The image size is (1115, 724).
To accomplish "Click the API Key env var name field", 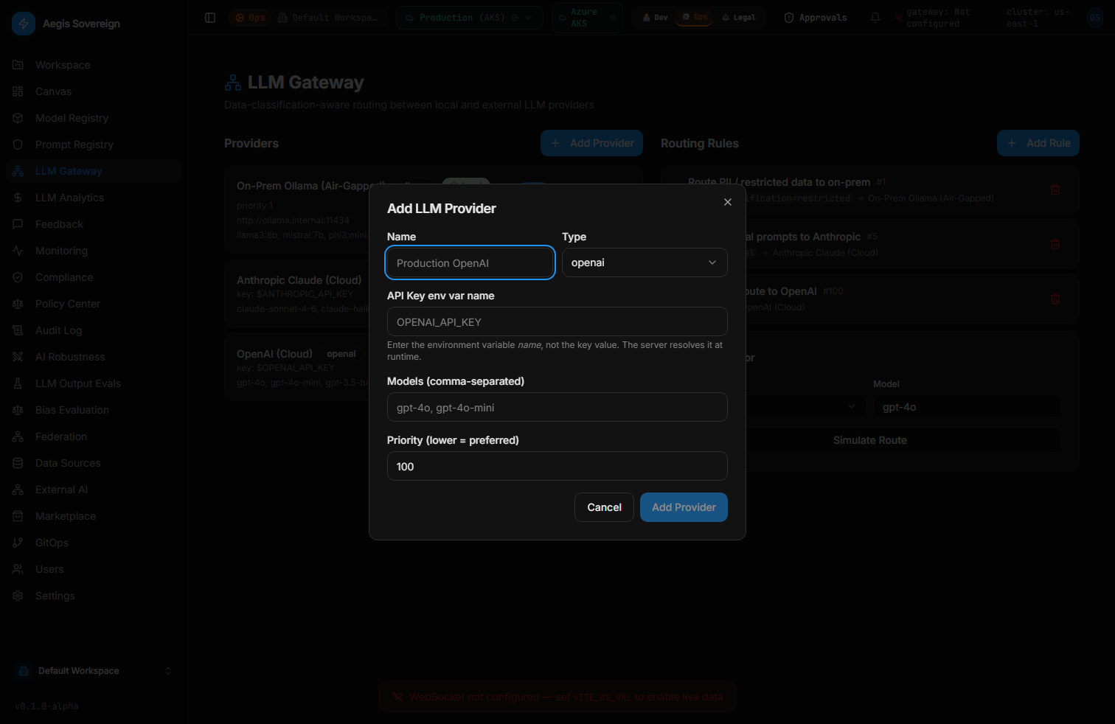I will point(557,321).
